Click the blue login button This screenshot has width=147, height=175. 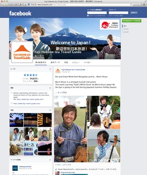(x=134, y=13)
